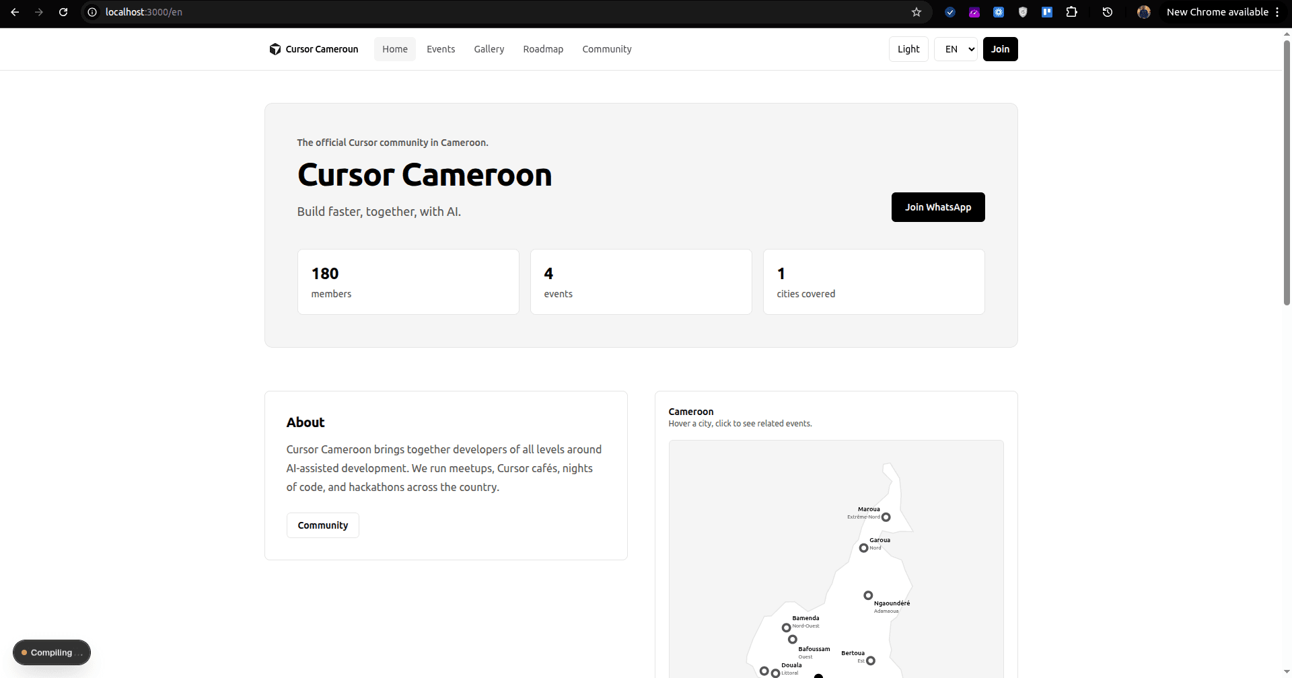The image size is (1292, 678).
Task: Click the black Join button in header
Action: [x=1000, y=49]
